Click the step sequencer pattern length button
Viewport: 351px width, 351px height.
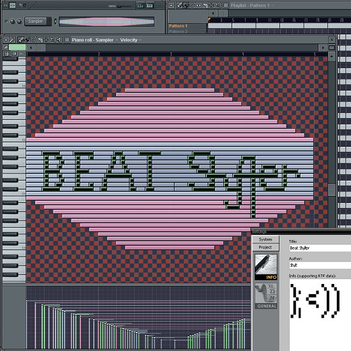pos(12,5)
